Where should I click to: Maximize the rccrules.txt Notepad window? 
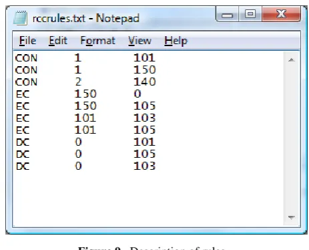250,14
